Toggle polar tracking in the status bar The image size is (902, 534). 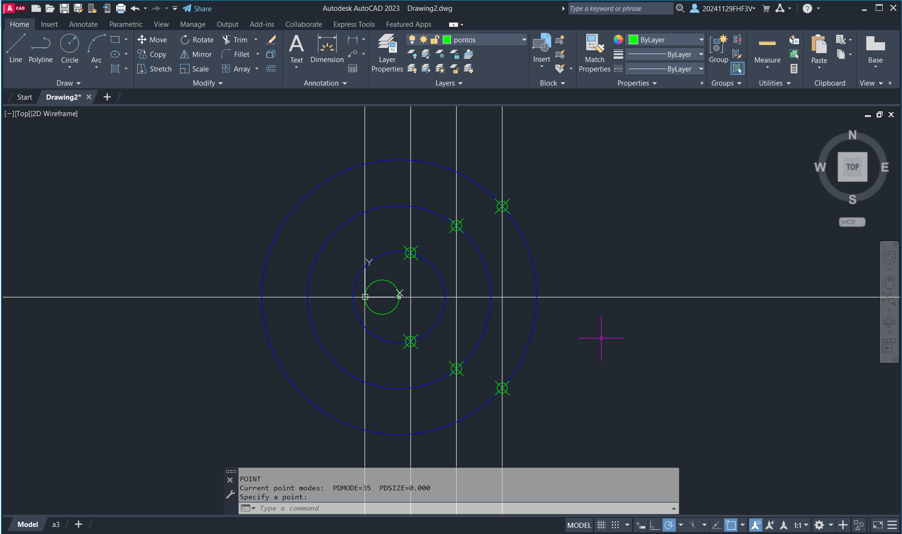click(x=669, y=525)
